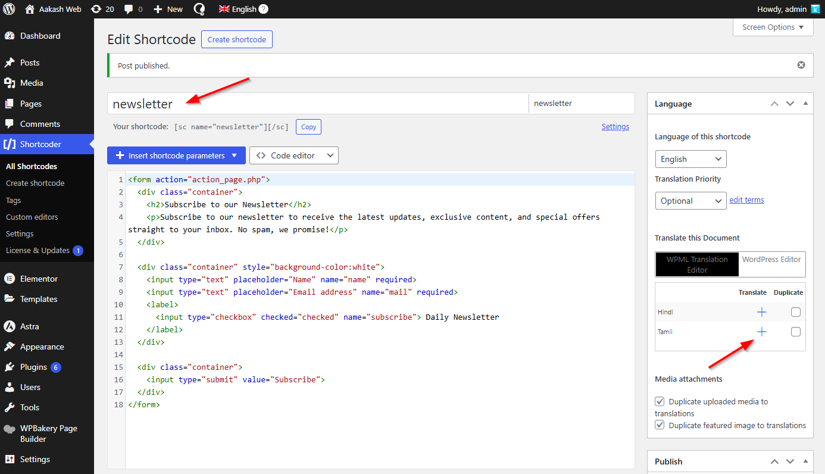Move Publish panel down arrow

(790, 461)
